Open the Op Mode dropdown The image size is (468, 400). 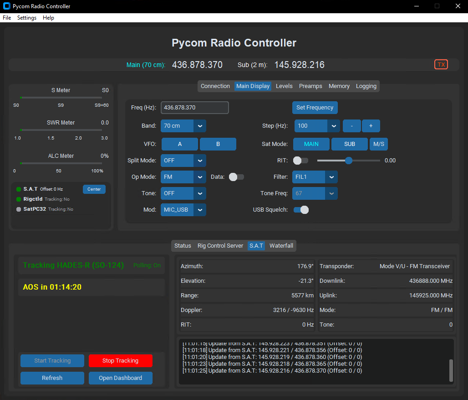tap(183, 177)
